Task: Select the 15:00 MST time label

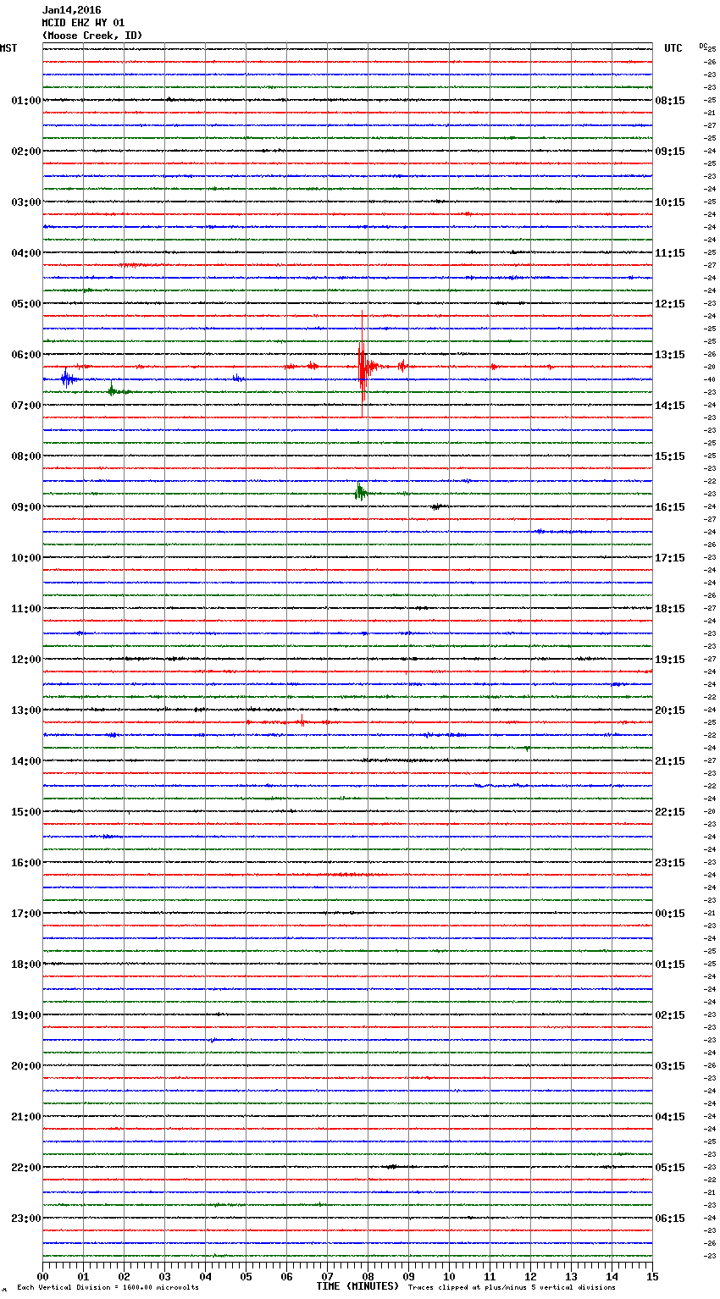Action: pos(26,812)
